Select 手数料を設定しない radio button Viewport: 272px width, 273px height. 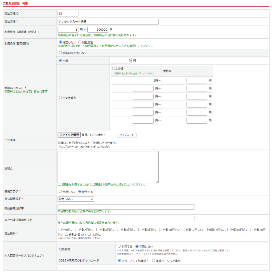pyautogui.click(x=60, y=53)
